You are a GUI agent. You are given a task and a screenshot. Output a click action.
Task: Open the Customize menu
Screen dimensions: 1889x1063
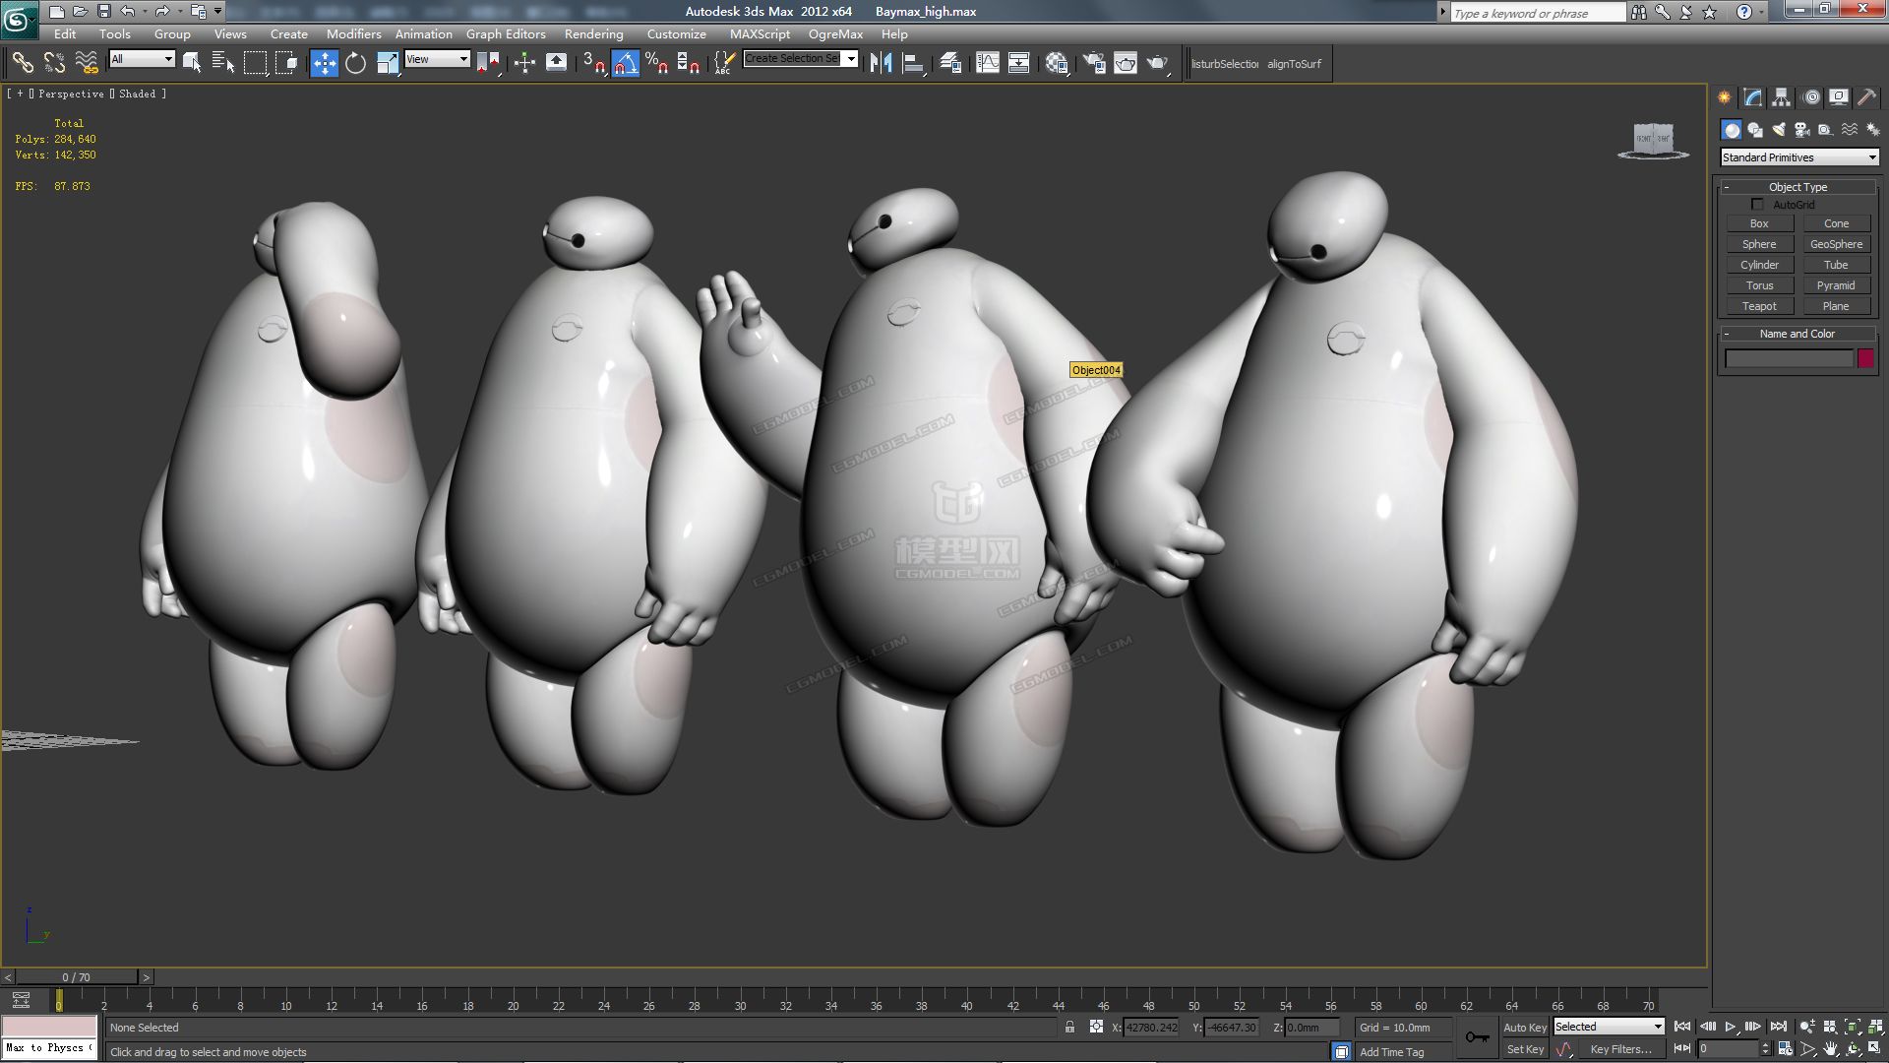[x=676, y=34]
